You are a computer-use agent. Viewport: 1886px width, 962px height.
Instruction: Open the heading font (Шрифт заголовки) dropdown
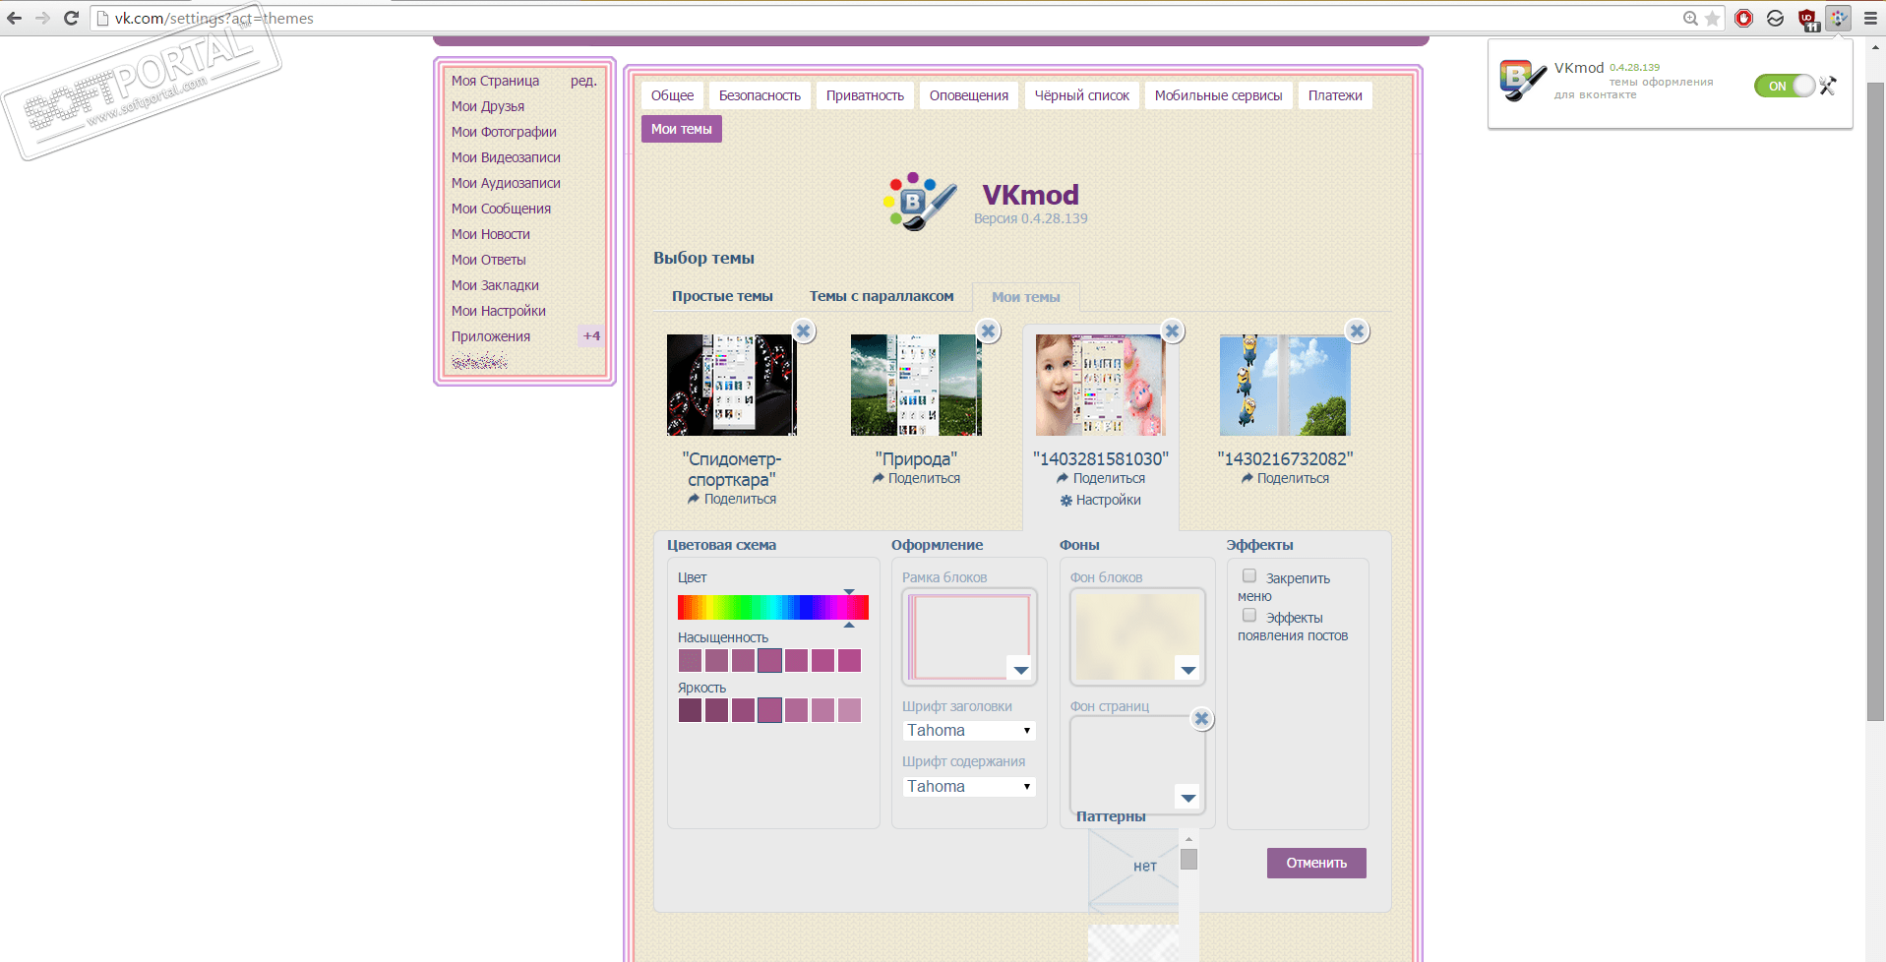tap(969, 731)
